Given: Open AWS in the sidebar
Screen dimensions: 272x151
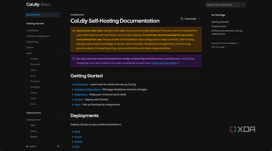Looking at the screenshot, I should [x=33, y=125].
